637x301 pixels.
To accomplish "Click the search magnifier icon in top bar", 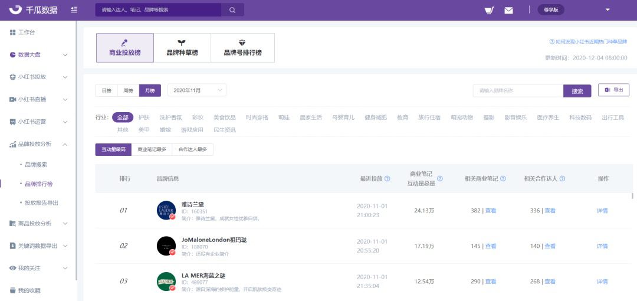I will pyautogui.click(x=232, y=10).
